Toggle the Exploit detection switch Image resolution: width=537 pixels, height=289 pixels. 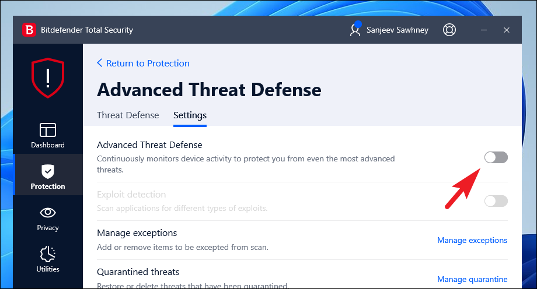coord(496,201)
